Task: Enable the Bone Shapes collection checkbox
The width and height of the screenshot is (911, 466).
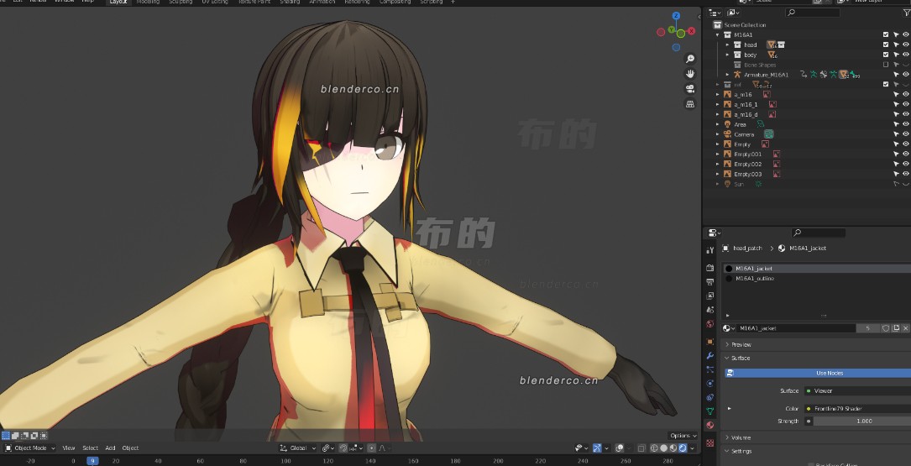Action: (x=886, y=65)
